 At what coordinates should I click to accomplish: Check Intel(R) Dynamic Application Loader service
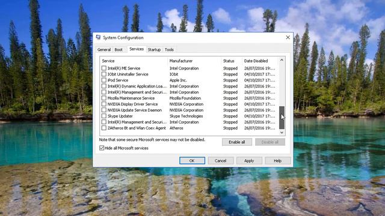104,86
